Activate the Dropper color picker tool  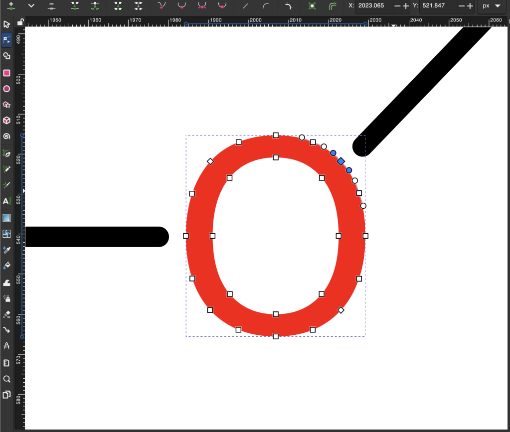click(x=6, y=249)
